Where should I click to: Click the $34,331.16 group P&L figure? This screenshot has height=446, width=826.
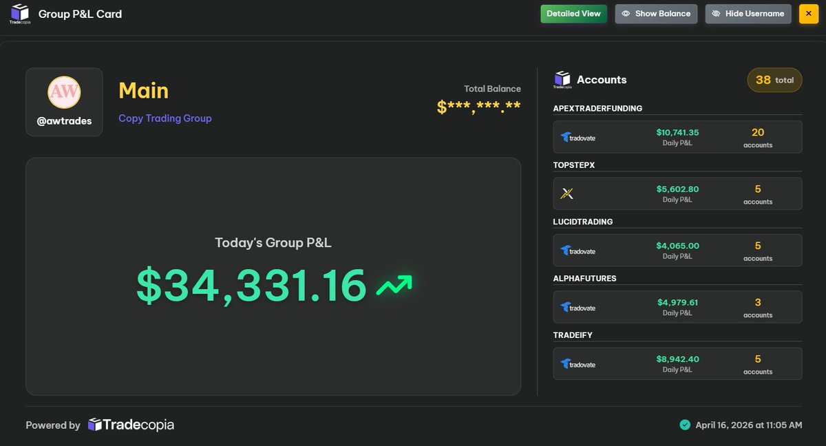point(251,286)
